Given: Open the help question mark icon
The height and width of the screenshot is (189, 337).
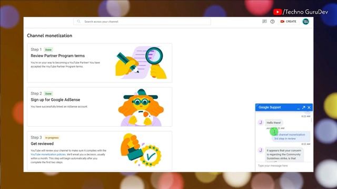Looking at the screenshot, I should point(272,22).
